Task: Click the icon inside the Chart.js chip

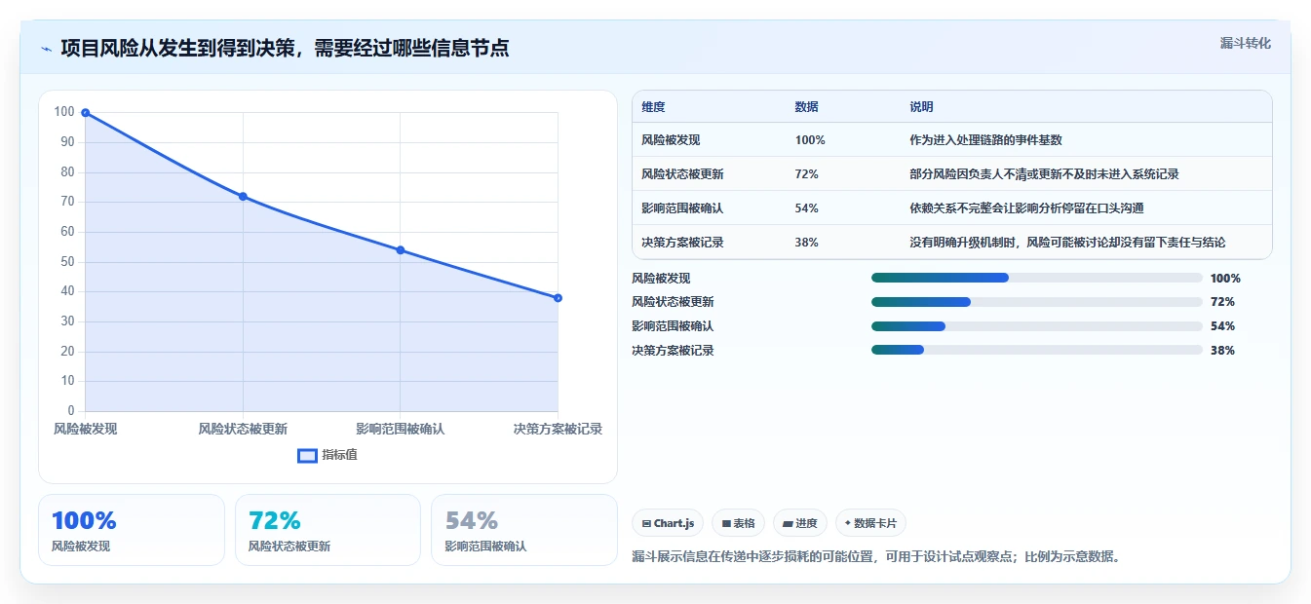Action: (646, 523)
